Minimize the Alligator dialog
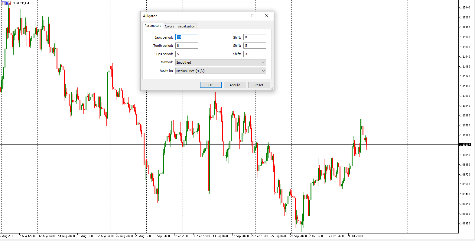The image size is (475, 241). (x=239, y=16)
